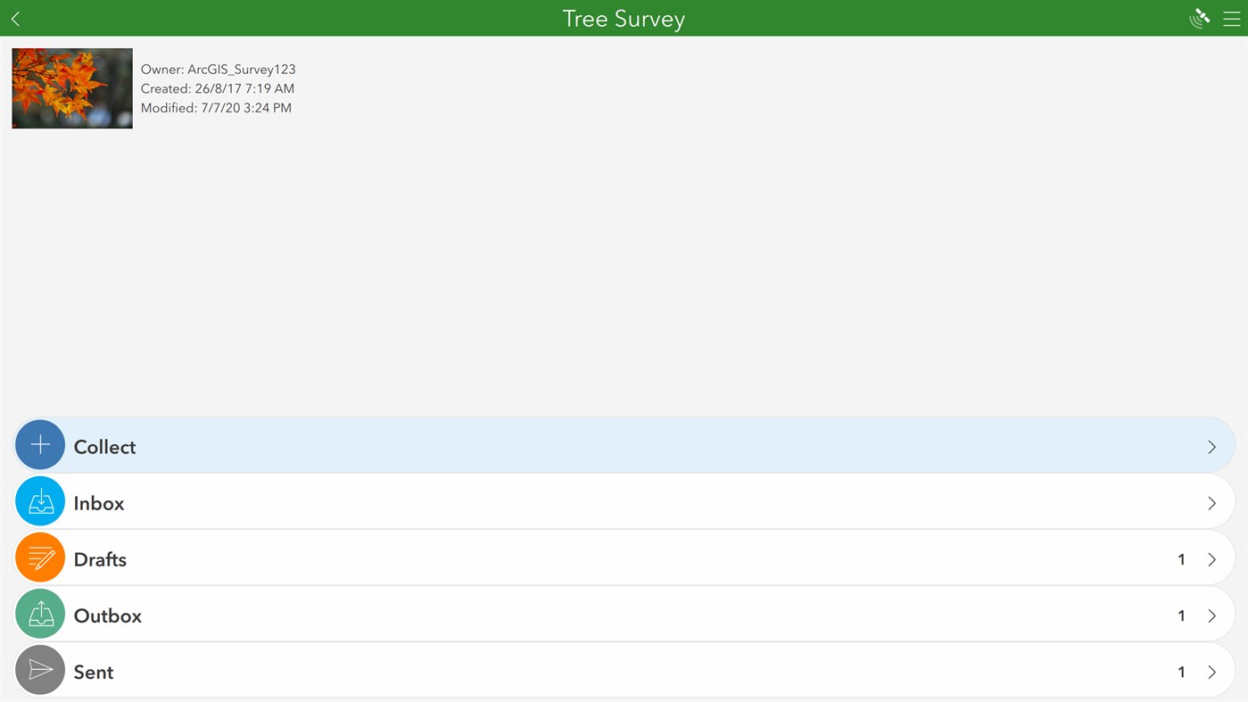Open the Inbox download icon
Screen dimensions: 1248x702
(39, 501)
